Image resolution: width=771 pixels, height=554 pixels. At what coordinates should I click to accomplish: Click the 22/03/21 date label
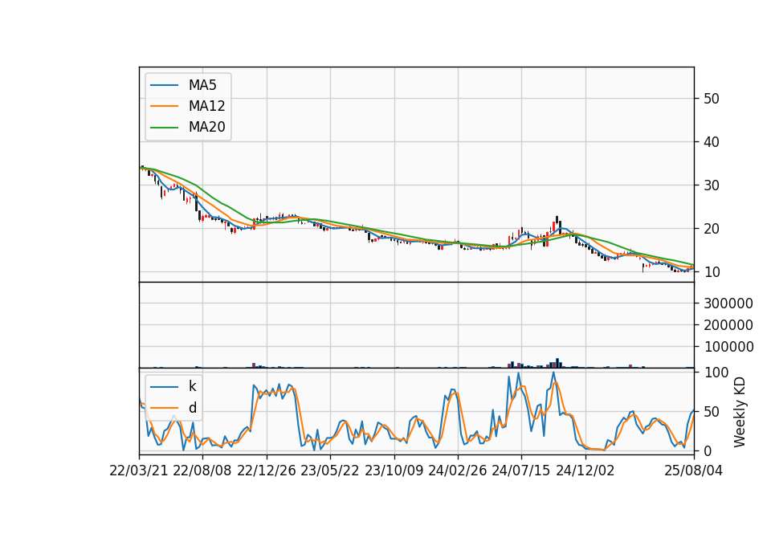[x=139, y=471]
